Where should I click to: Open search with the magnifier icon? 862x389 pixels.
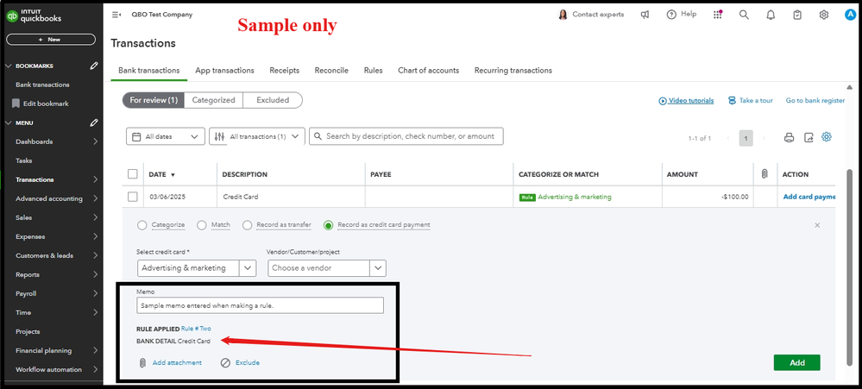coord(744,15)
